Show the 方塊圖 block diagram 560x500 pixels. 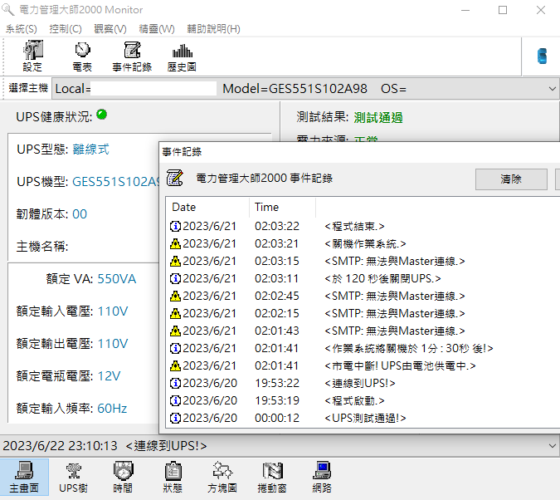click(x=222, y=478)
